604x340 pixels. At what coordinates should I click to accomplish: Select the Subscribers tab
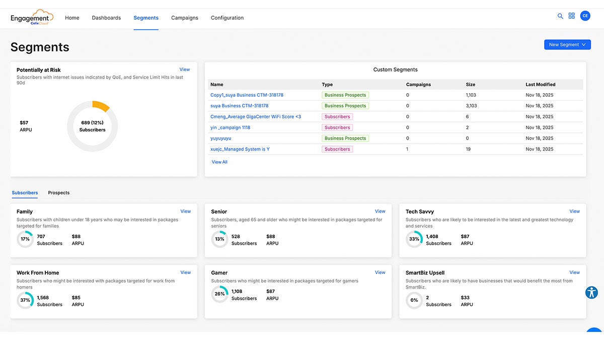[25, 192]
